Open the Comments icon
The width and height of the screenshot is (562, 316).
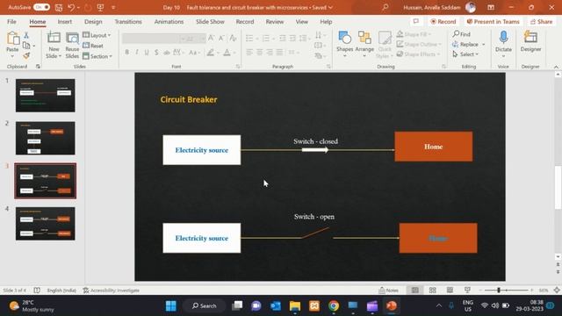tap(415, 21)
